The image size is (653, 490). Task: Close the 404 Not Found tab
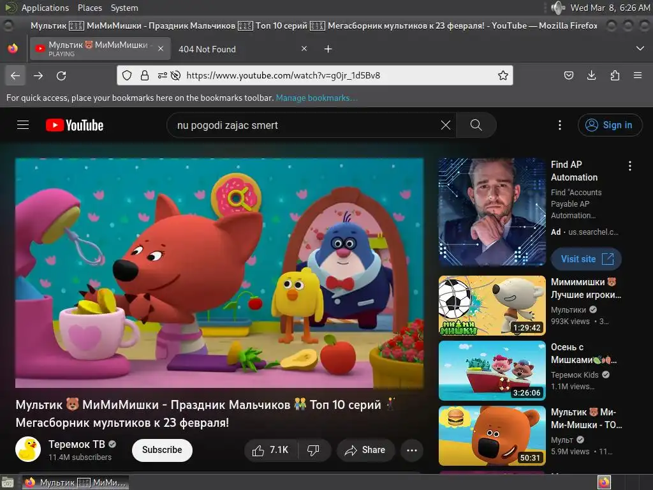point(304,48)
